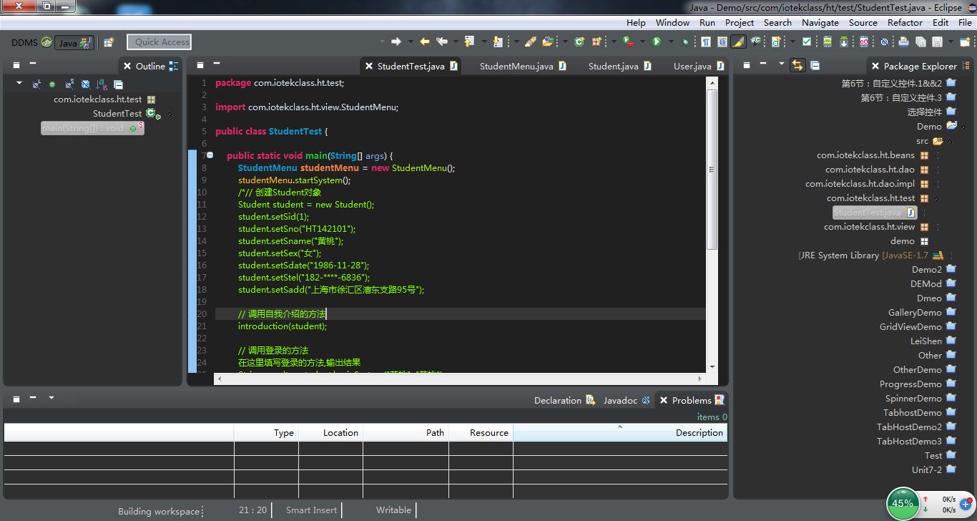Screen dimensions: 977x521
Task: Toggle Link with Editor in Package Explorer
Action: (x=797, y=66)
